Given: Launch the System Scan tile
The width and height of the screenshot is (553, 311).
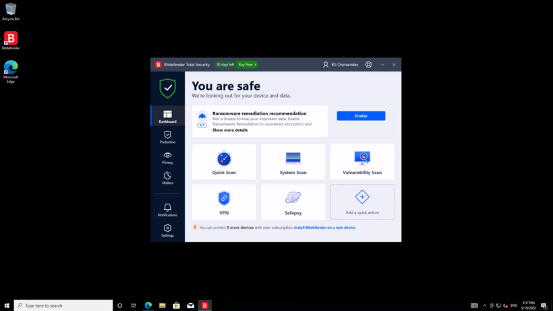Looking at the screenshot, I should pyautogui.click(x=293, y=162).
